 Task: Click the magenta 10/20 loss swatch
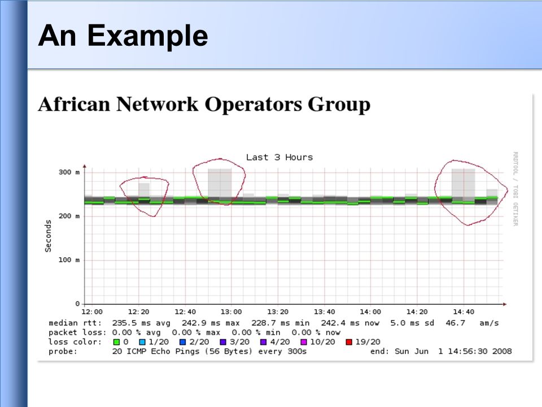[x=304, y=342]
